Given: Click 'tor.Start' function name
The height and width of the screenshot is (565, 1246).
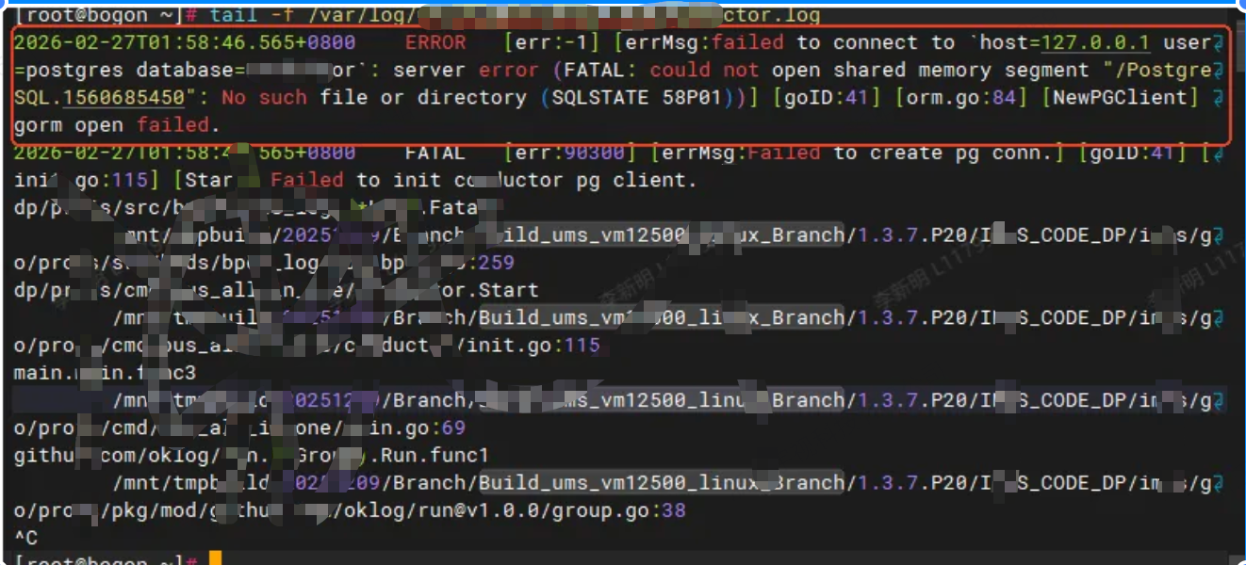Looking at the screenshot, I should coord(485,290).
